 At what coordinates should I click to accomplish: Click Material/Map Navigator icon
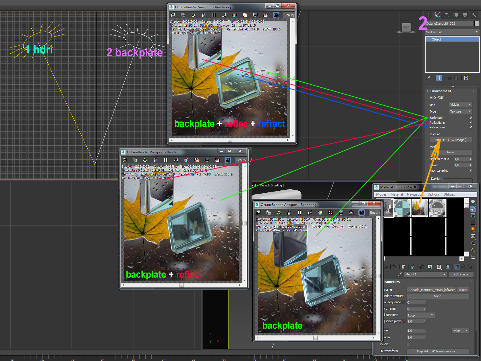pyautogui.click(x=473, y=257)
